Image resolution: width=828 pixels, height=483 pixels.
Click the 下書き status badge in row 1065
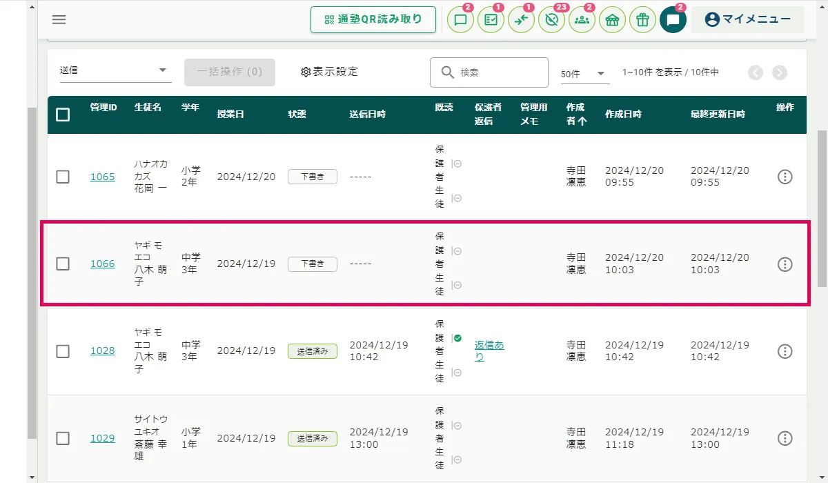tap(313, 177)
